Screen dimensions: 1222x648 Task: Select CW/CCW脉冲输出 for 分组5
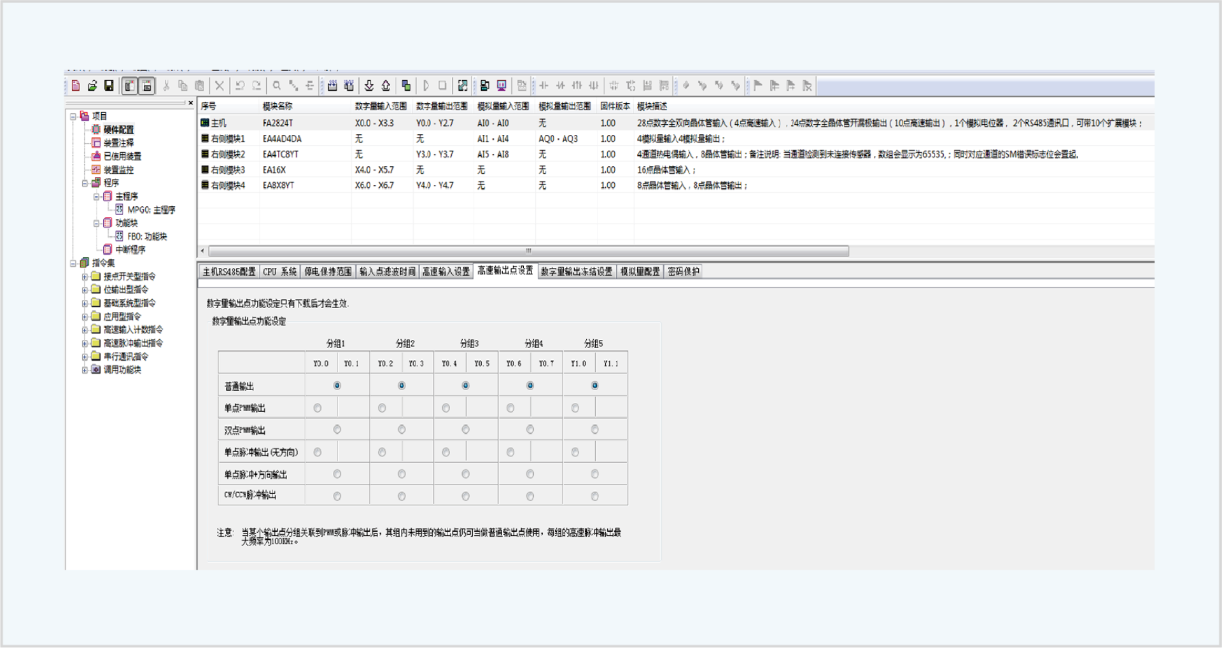pyautogui.click(x=594, y=495)
